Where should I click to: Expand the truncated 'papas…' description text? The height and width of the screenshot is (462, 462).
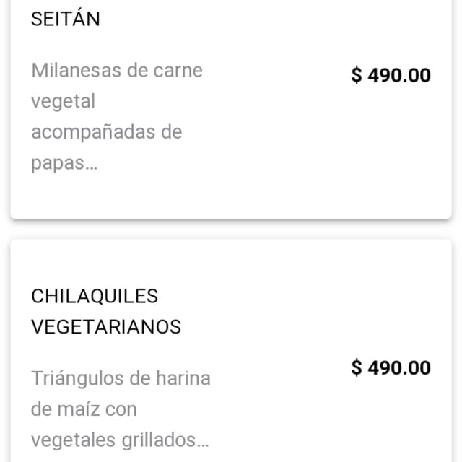coord(64,163)
